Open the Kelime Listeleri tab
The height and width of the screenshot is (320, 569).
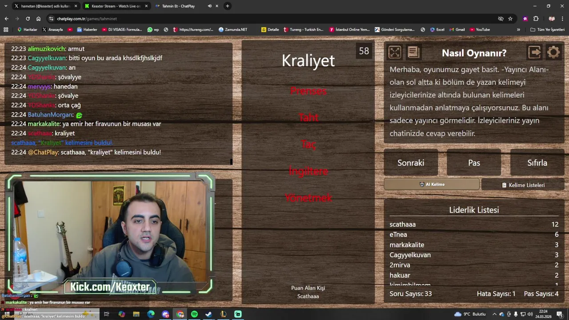point(523,185)
